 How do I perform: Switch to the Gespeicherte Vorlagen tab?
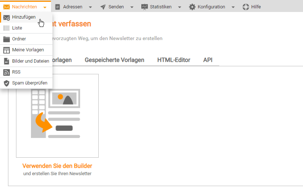[114, 60]
